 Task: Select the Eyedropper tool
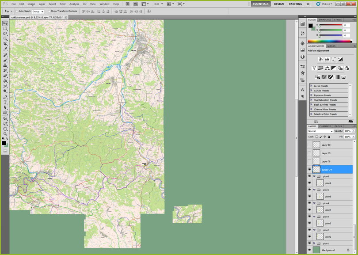[x=5, y=49]
